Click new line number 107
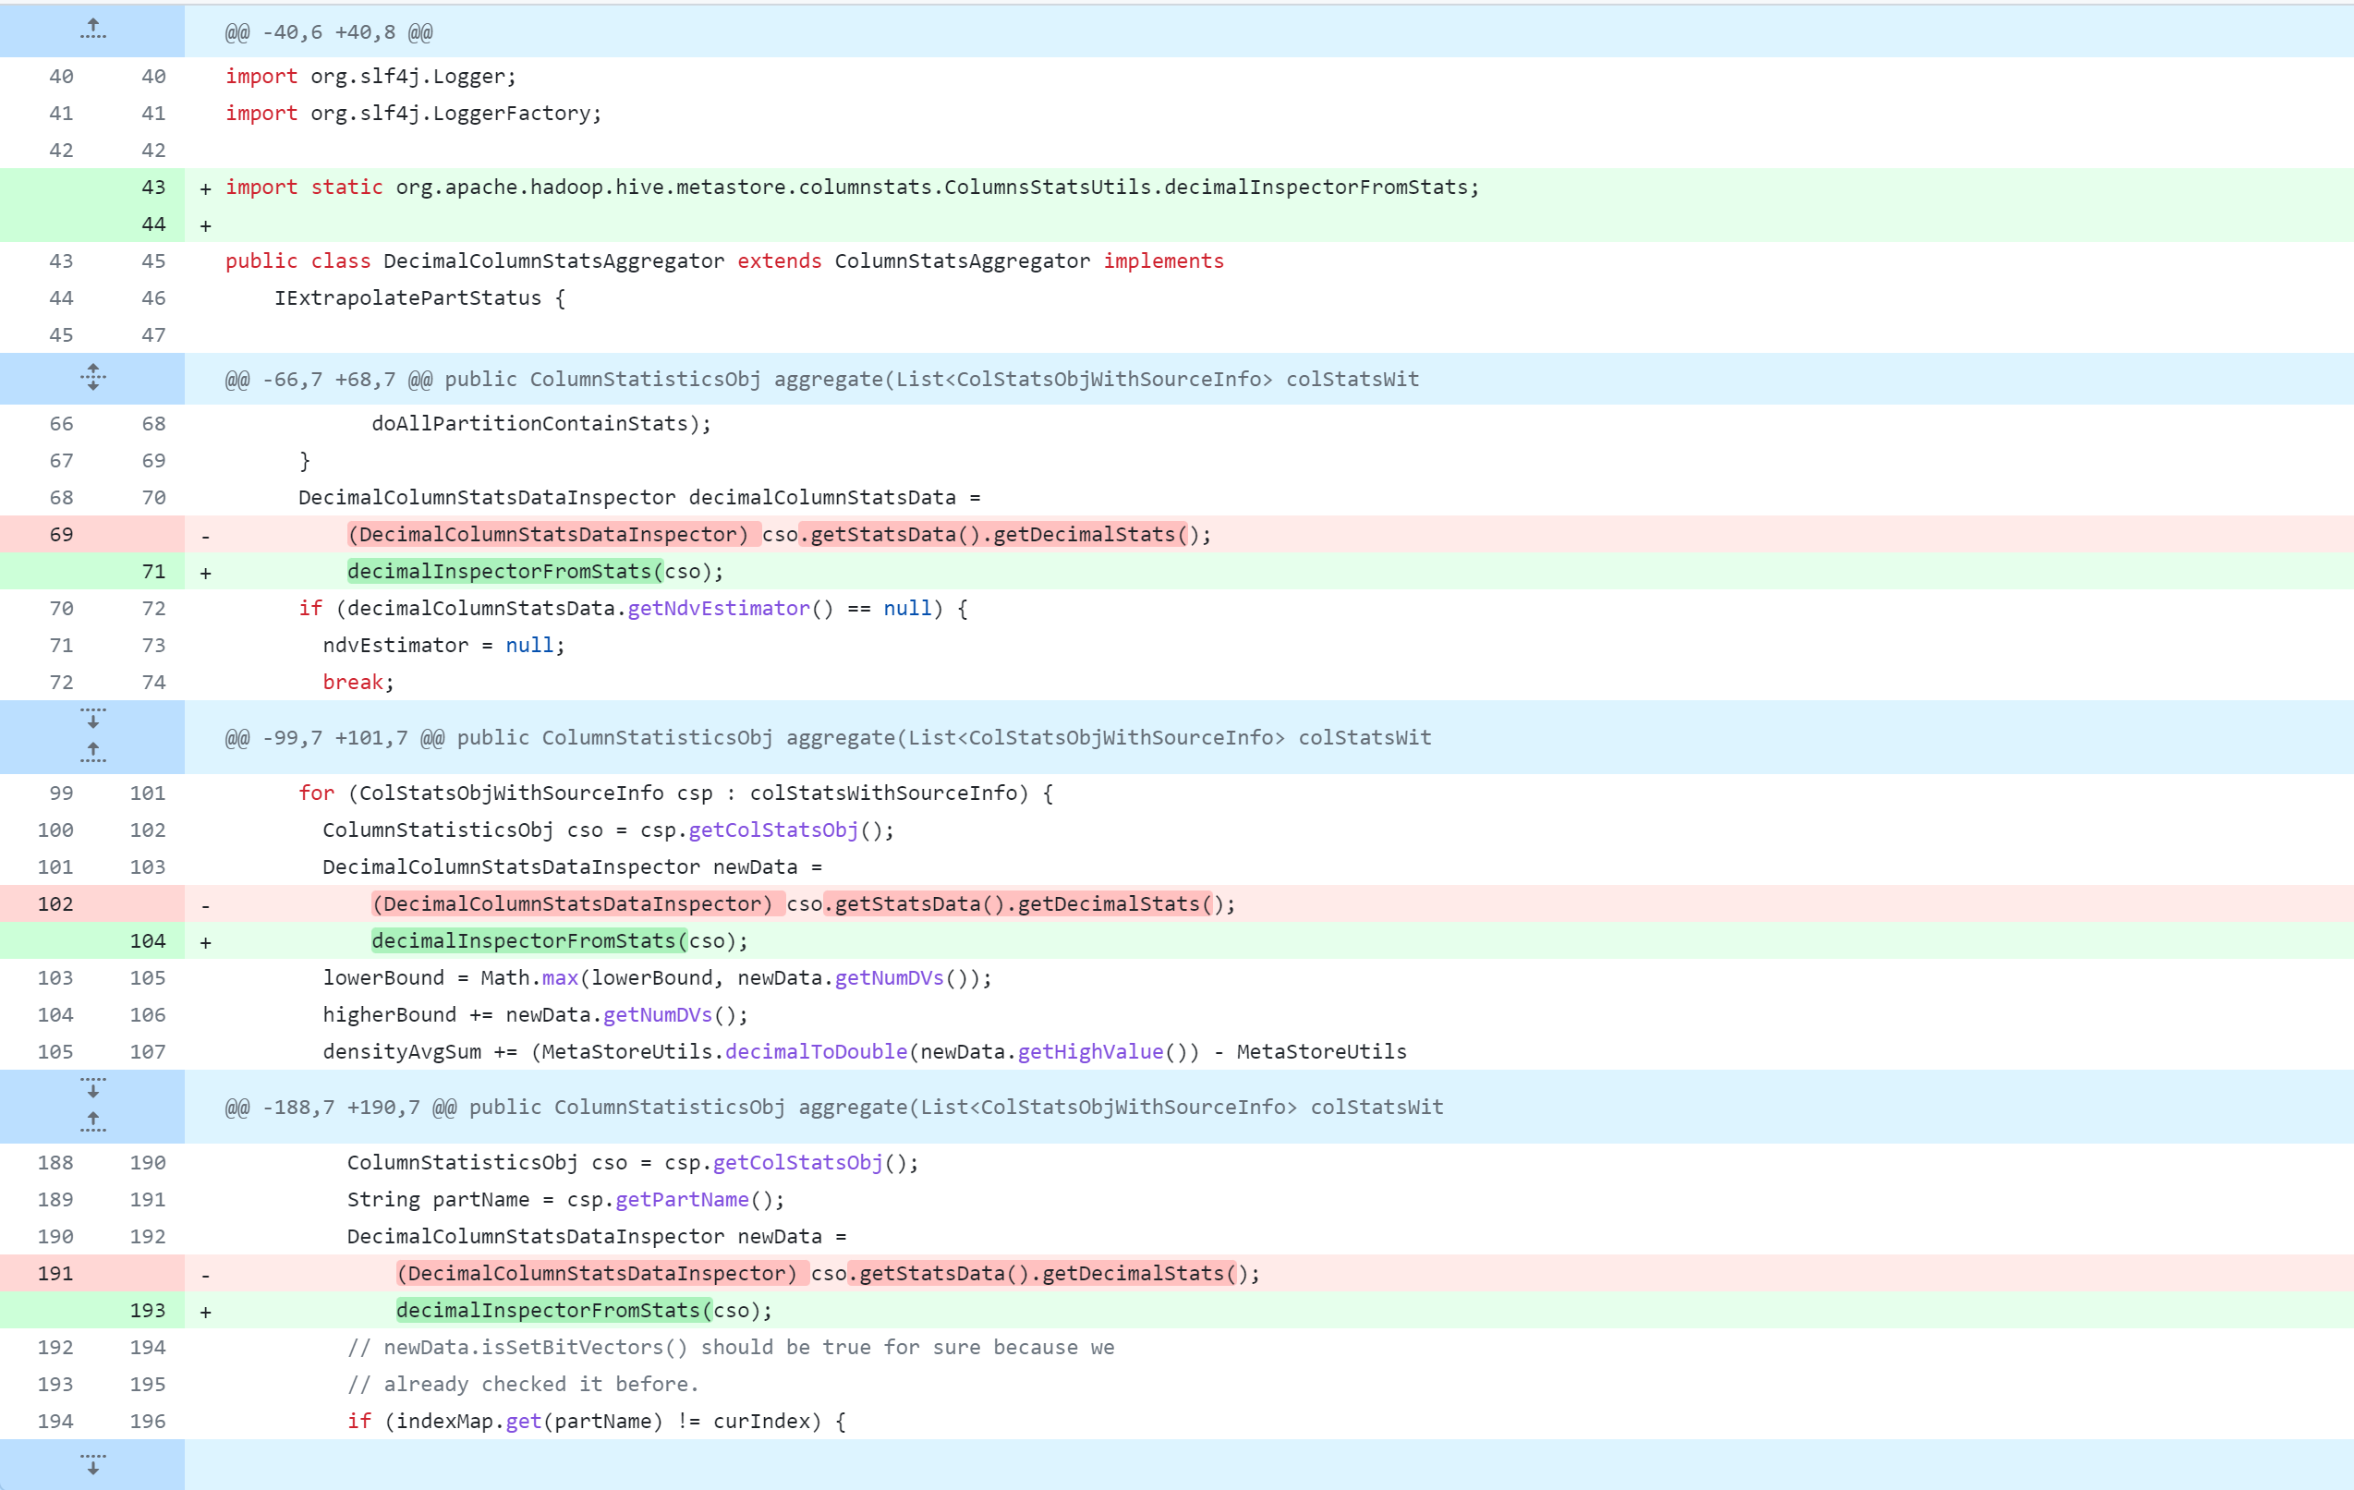2354x1490 pixels. [x=148, y=1052]
